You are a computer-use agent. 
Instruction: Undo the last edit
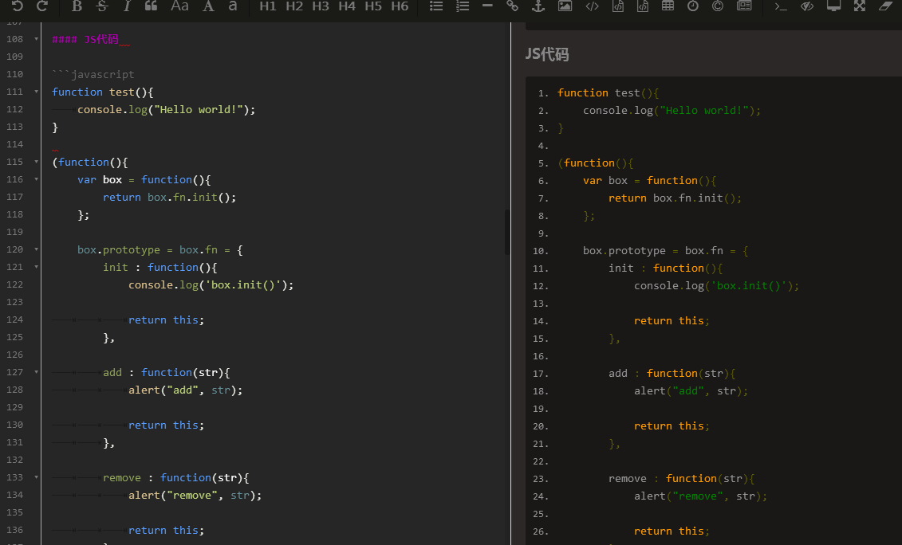(18, 6)
